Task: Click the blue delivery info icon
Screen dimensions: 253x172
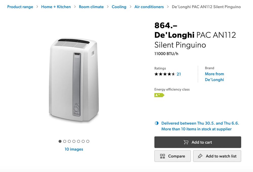Action: point(157,123)
